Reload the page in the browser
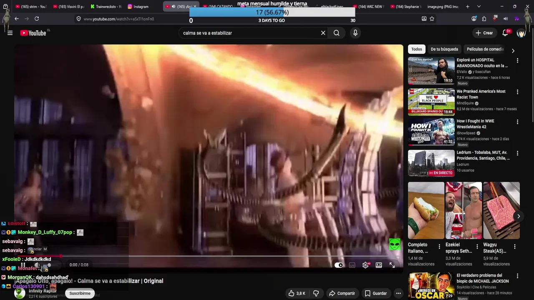The width and height of the screenshot is (534, 300). pos(37,19)
